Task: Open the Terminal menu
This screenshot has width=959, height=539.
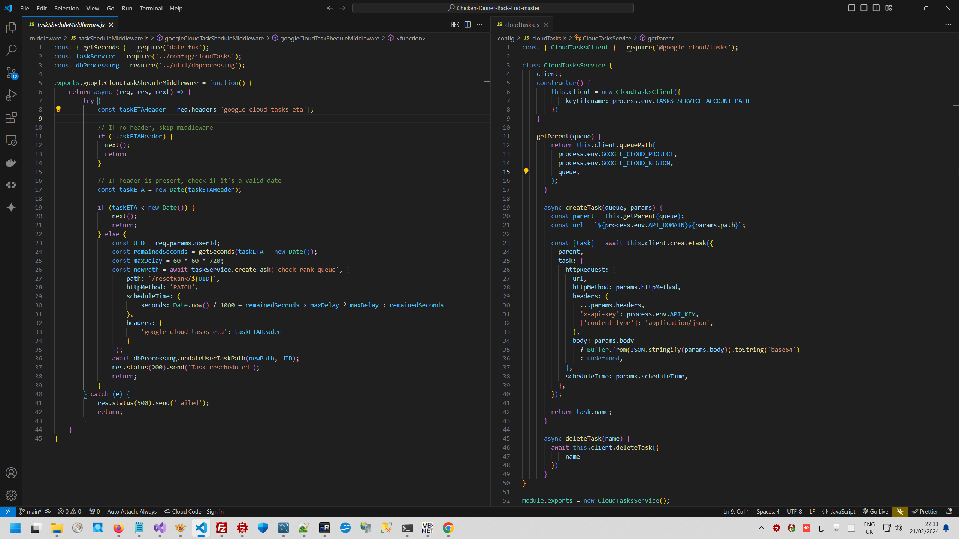Action: 151,8
